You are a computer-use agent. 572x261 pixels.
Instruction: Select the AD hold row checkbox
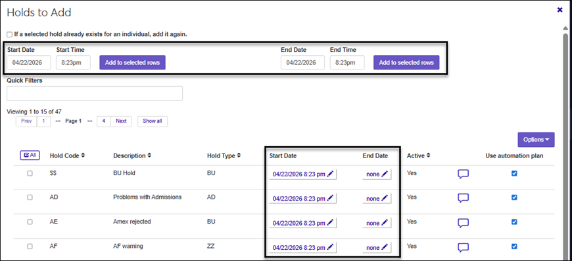click(x=30, y=197)
